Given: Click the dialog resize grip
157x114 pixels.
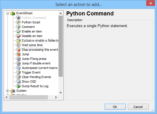Looking at the screenshot, I should click(153, 110).
